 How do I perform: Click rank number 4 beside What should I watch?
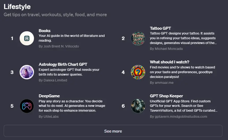click(x=123, y=72)
